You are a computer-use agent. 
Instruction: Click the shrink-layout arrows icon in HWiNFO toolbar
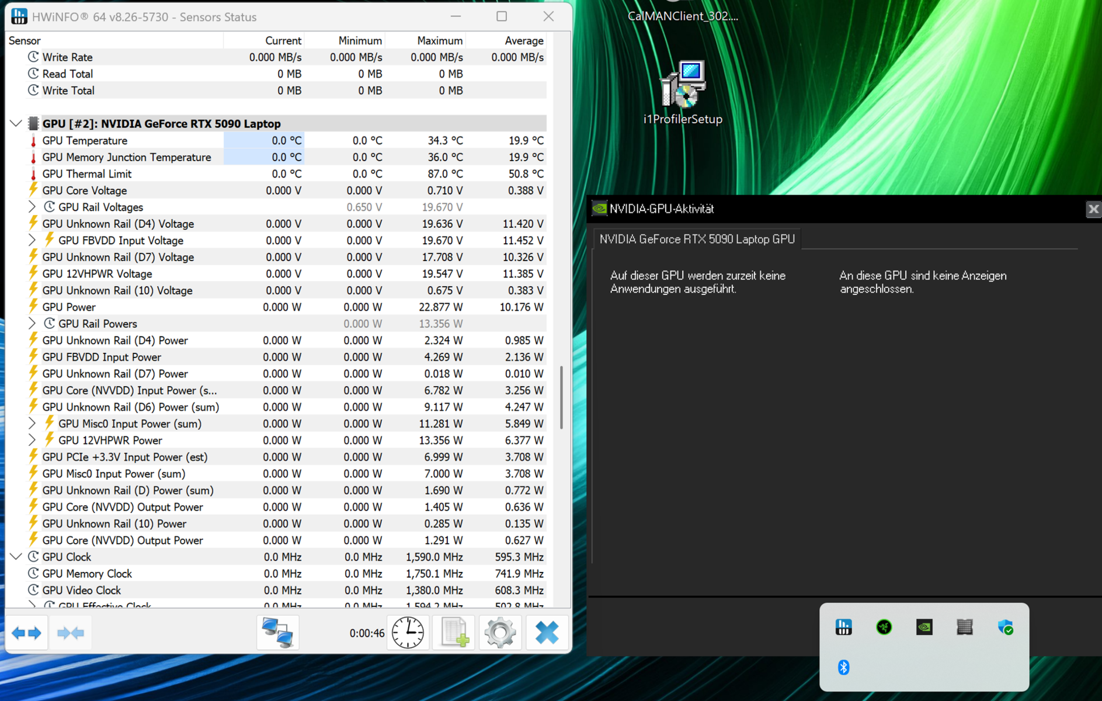71,633
